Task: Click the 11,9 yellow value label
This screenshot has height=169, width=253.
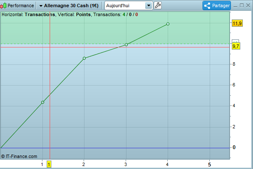Action: pyautogui.click(x=237, y=23)
